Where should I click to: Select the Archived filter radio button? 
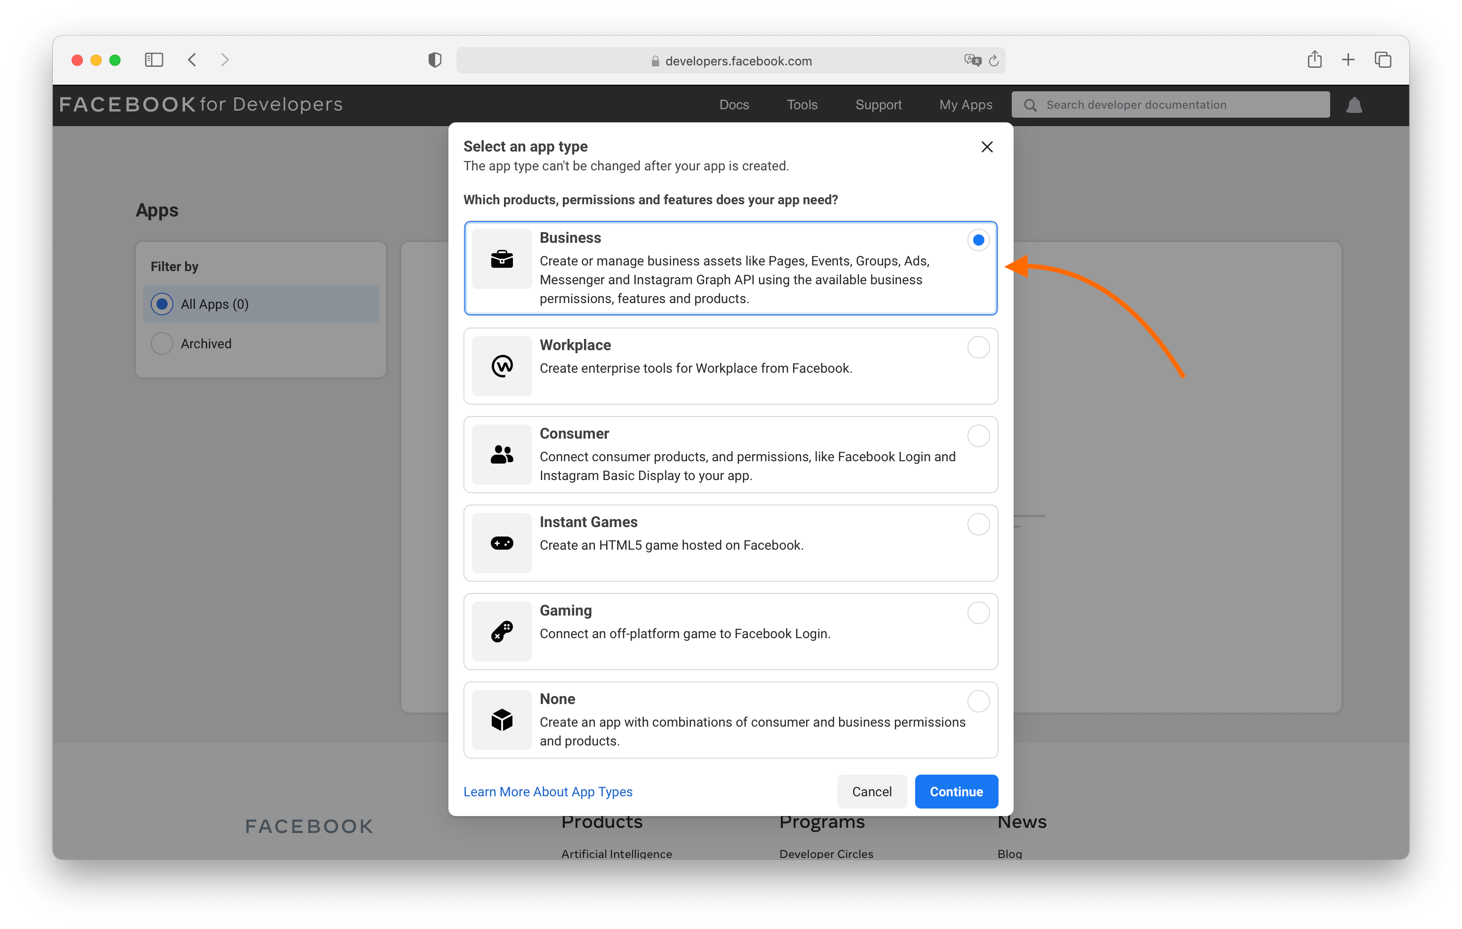point(162,344)
